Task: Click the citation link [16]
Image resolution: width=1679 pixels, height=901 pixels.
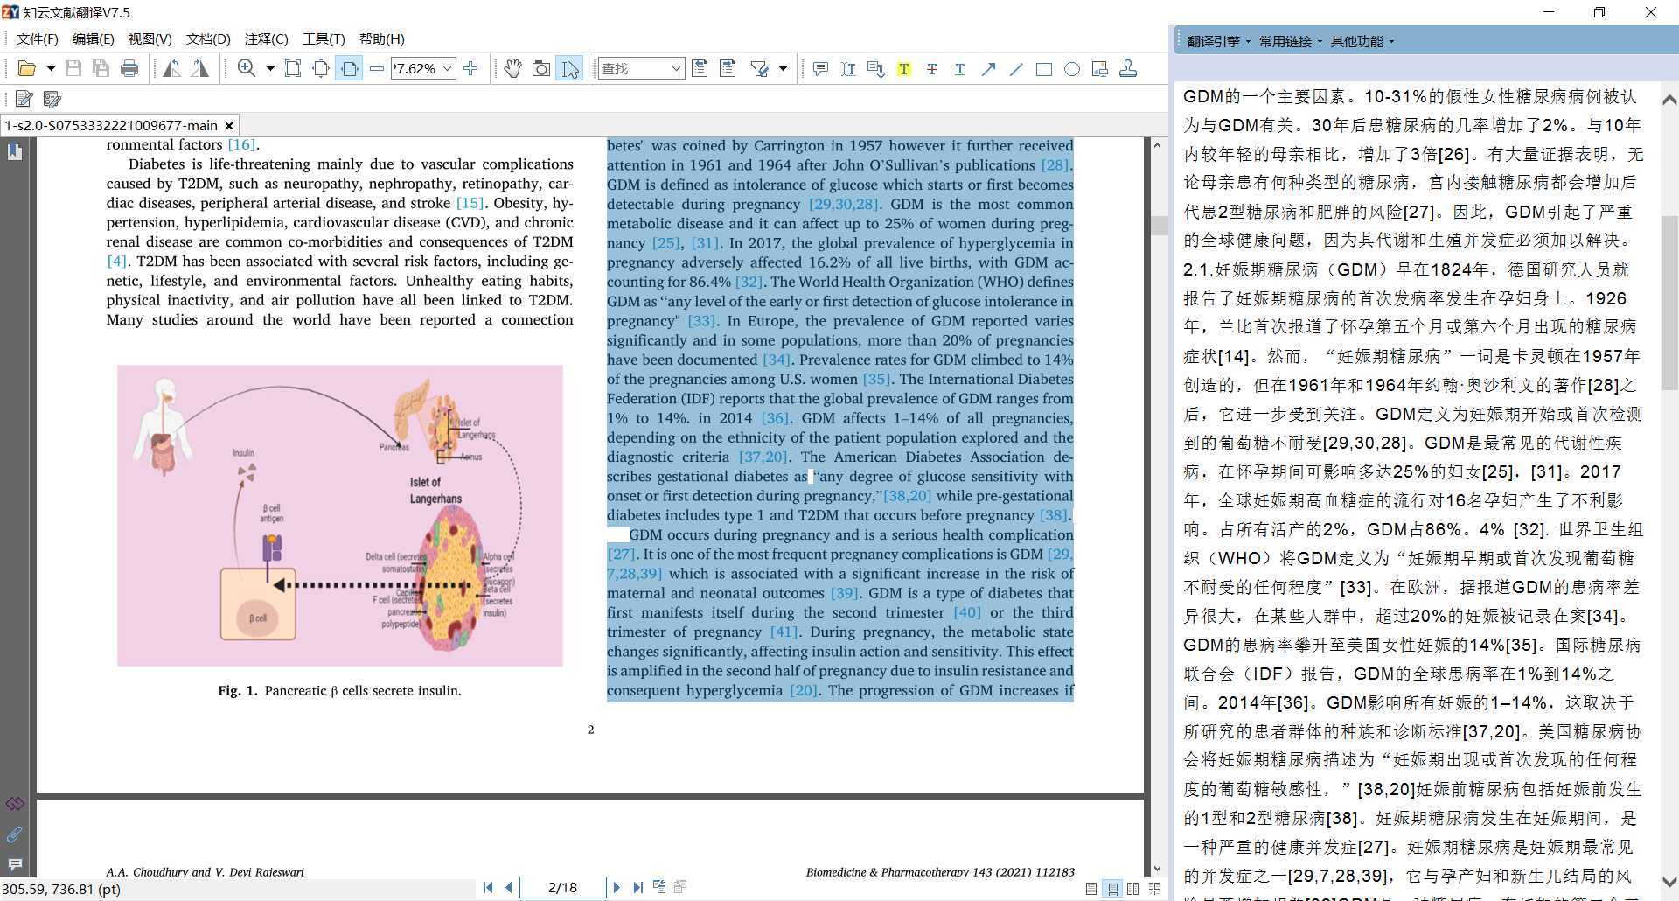Action: 241,145
